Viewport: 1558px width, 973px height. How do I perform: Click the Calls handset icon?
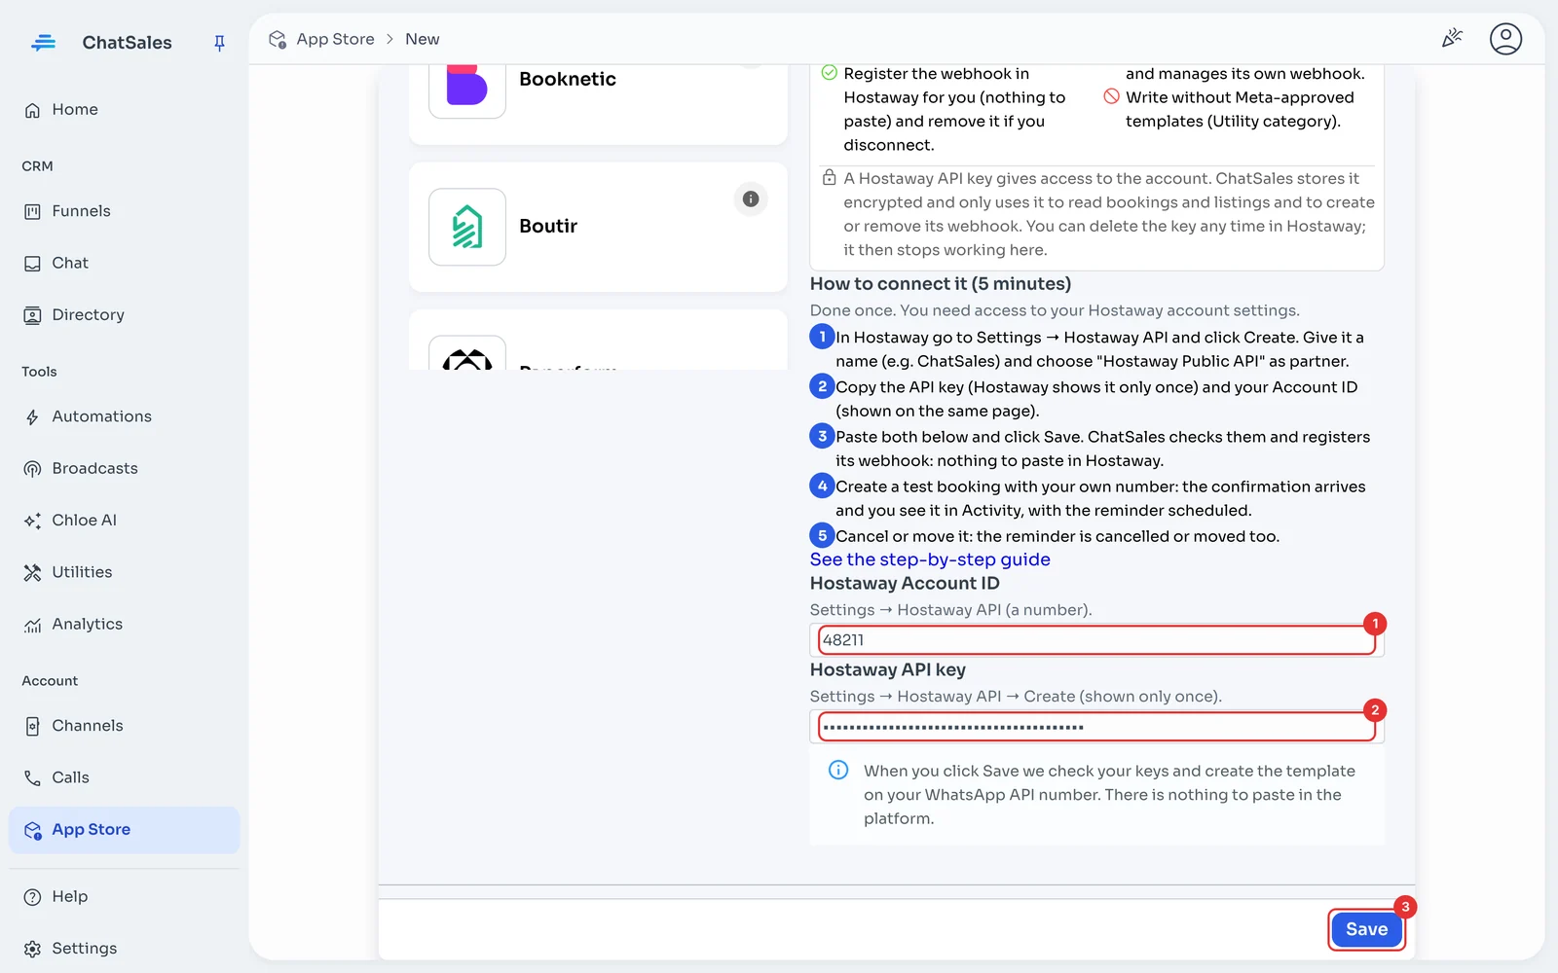point(32,778)
